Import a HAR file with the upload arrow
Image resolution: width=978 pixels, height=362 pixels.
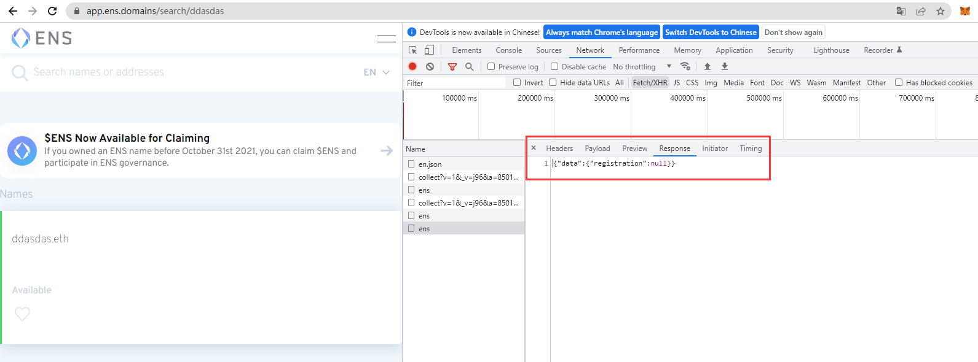tap(708, 66)
